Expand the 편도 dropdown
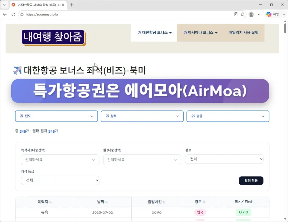Screen dimensions: 288x222 click(56, 116)
